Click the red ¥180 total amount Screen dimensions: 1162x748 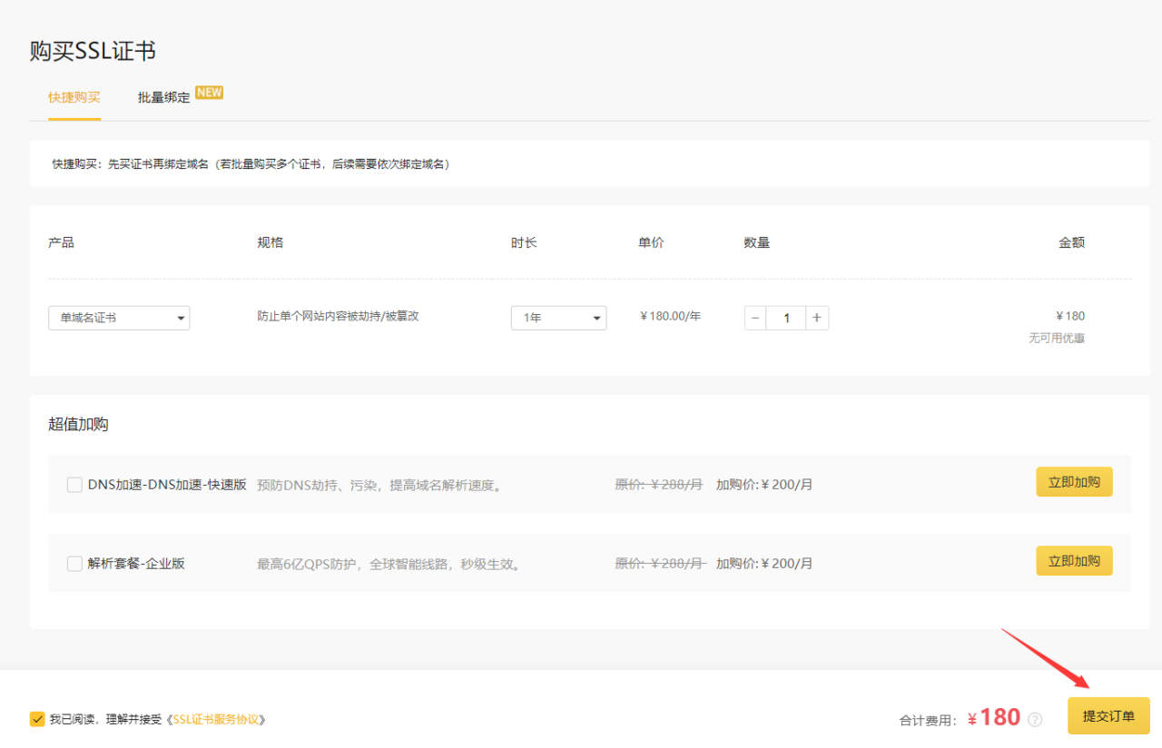point(994,717)
